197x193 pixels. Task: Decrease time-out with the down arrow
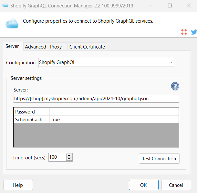click(69, 159)
